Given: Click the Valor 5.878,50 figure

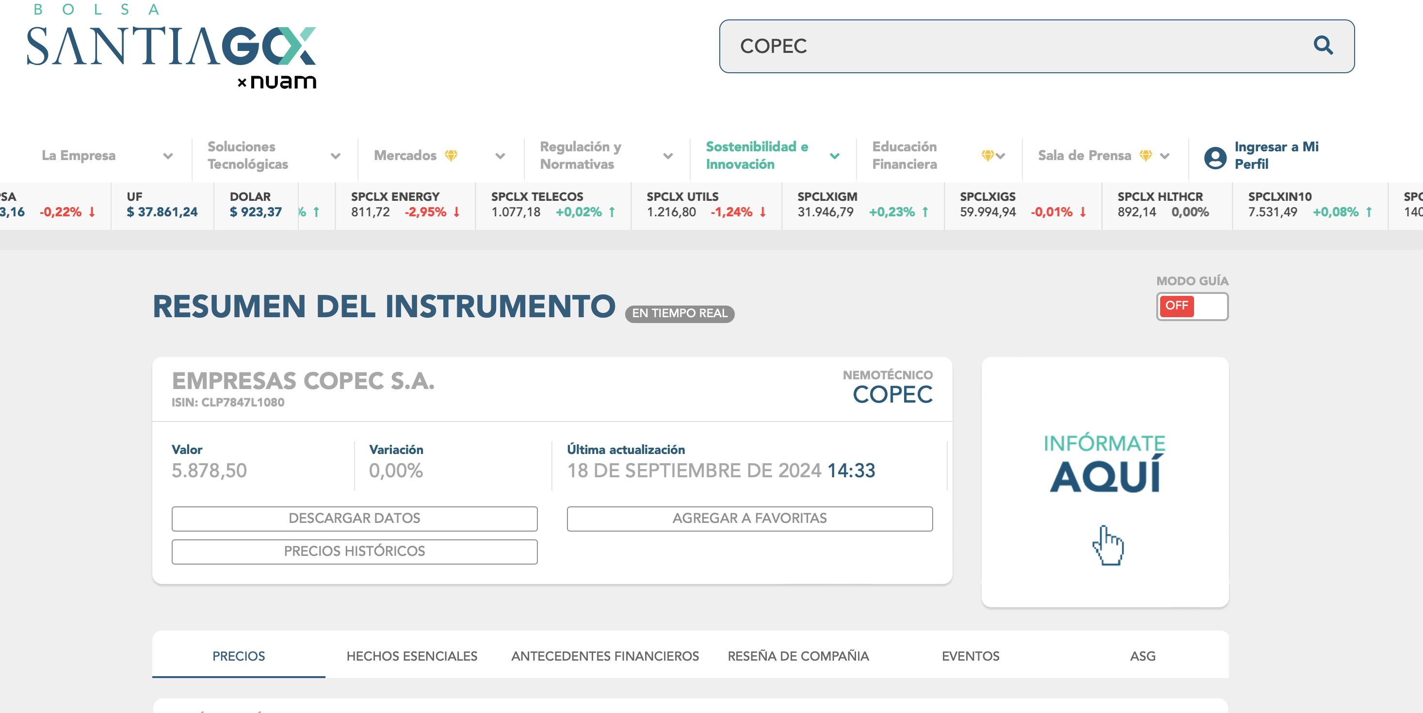Looking at the screenshot, I should click(210, 470).
